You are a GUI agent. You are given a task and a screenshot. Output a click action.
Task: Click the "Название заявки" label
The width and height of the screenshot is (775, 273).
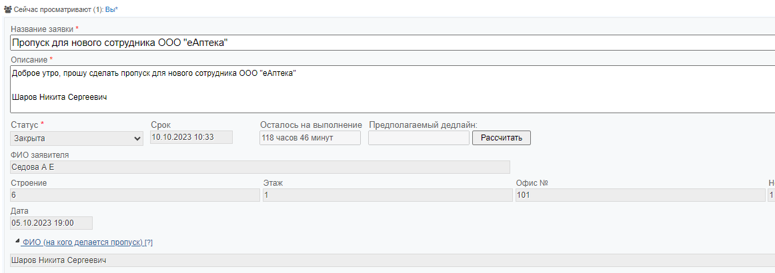pyautogui.click(x=42, y=29)
